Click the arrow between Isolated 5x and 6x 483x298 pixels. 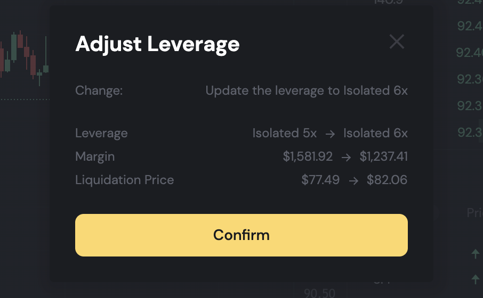click(330, 134)
